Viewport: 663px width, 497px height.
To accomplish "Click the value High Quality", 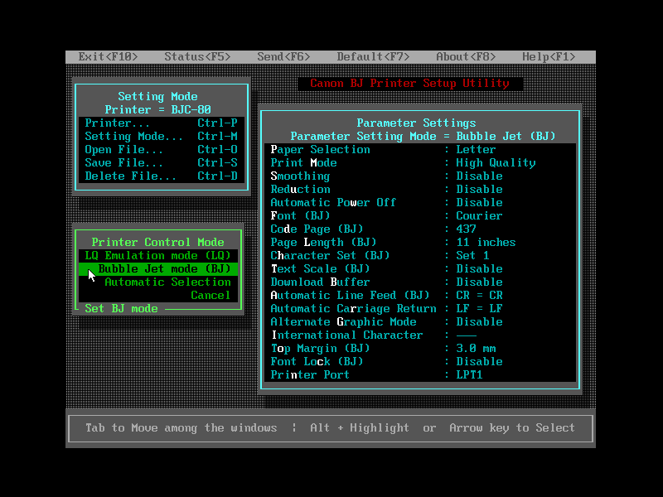I will (x=496, y=162).
